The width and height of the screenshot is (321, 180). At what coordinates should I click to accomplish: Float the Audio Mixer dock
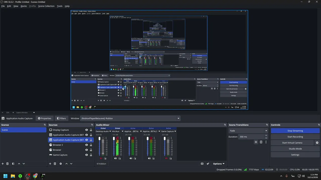[225, 125]
